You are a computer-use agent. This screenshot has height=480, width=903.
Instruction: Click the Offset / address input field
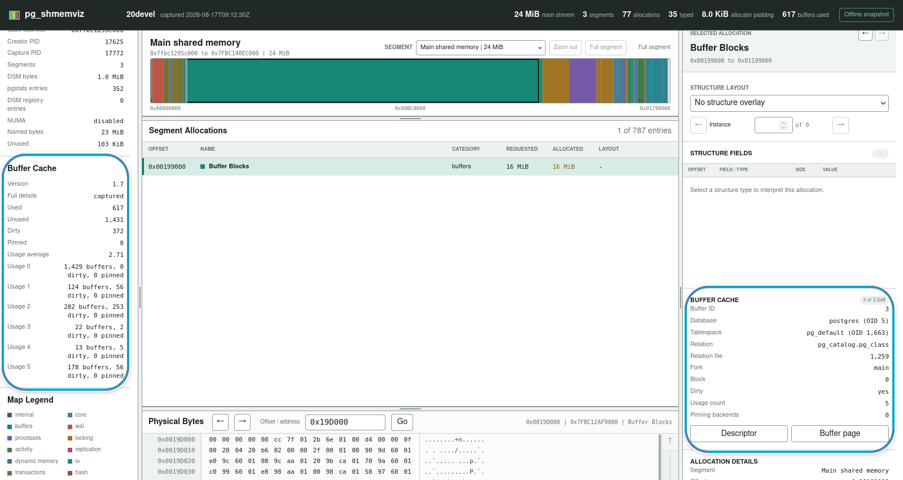click(x=345, y=422)
